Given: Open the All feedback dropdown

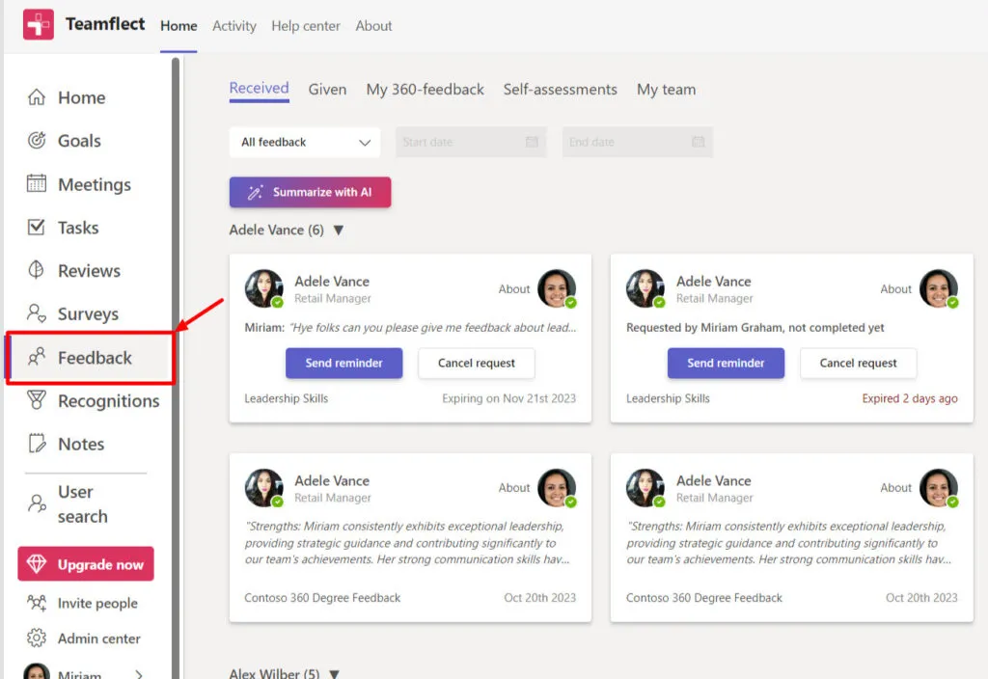Looking at the screenshot, I should point(305,143).
